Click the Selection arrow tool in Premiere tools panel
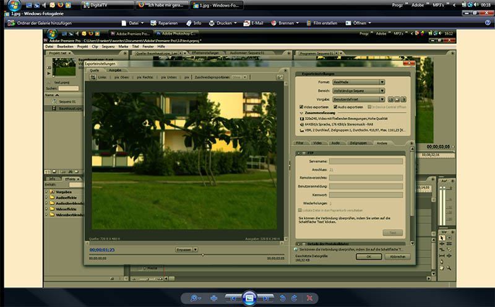495x307 pixels. coord(442,238)
